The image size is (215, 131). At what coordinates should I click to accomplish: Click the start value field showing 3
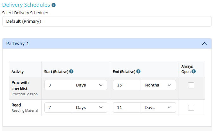(x=58, y=85)
